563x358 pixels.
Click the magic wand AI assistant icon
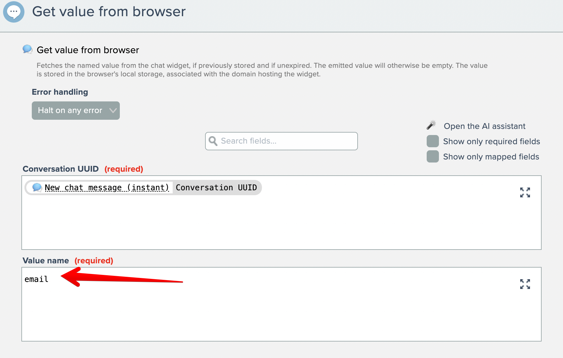[x=431, y=125]
